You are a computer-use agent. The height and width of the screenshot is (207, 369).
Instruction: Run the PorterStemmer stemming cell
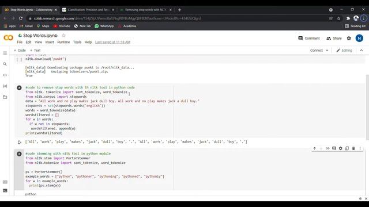pyautogui.click(x=19, y=154)
